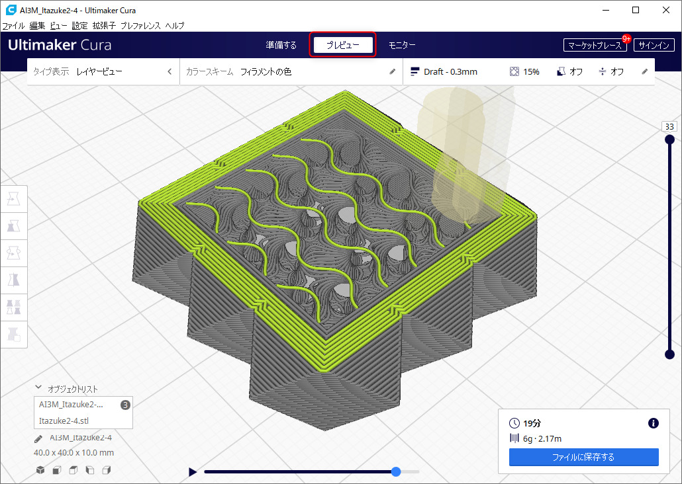682x484 pixels.
Task: Switch to top view camera icon
Action: 73,470
